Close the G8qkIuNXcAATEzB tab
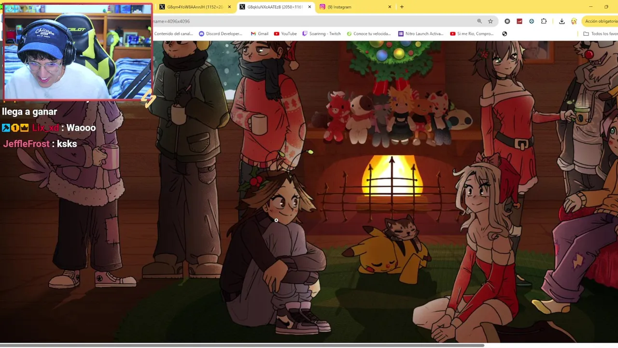The width and height of the screenshot is (618, 348). pyautogui.click(x=309, y=7)
